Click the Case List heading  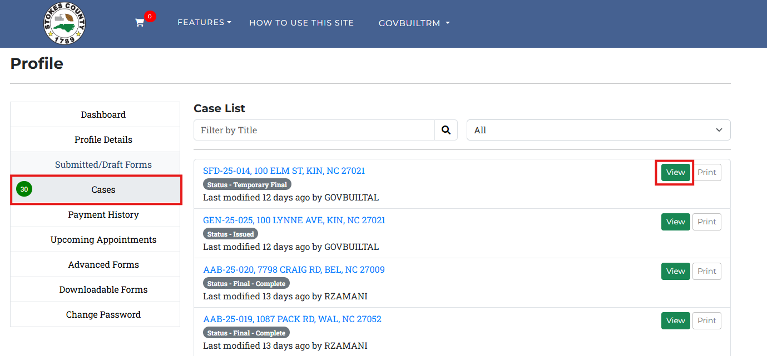coord(219,108)
